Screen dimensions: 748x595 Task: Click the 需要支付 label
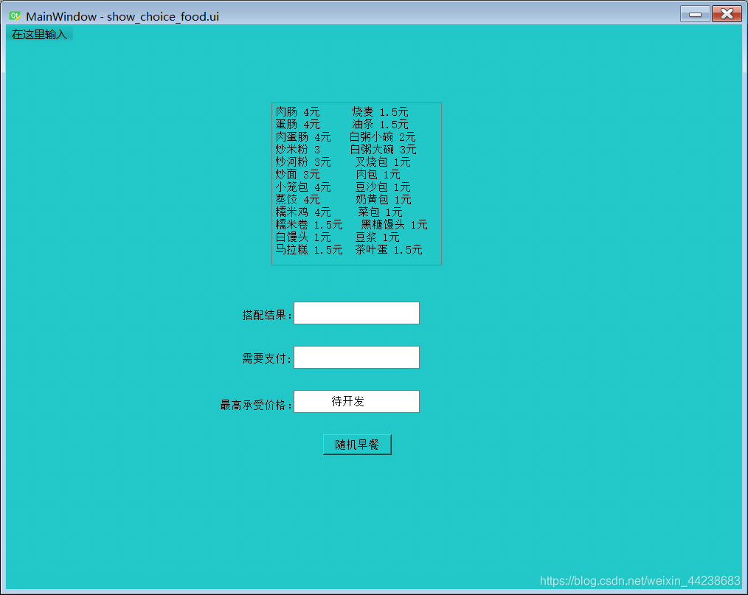269,357
